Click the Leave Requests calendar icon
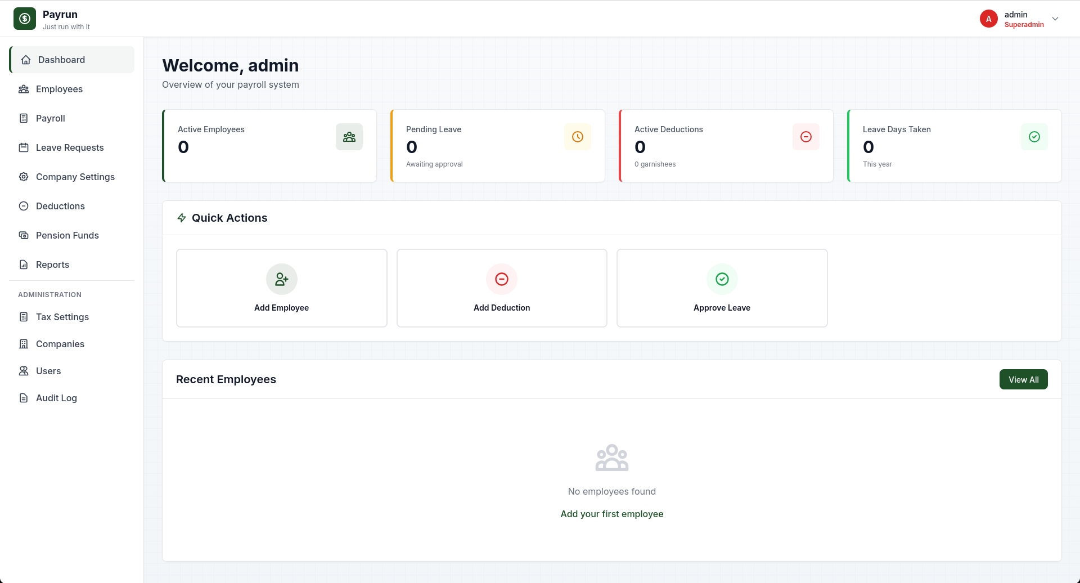This screenshot has height=583, width=1080. click(x=24, y=147)
